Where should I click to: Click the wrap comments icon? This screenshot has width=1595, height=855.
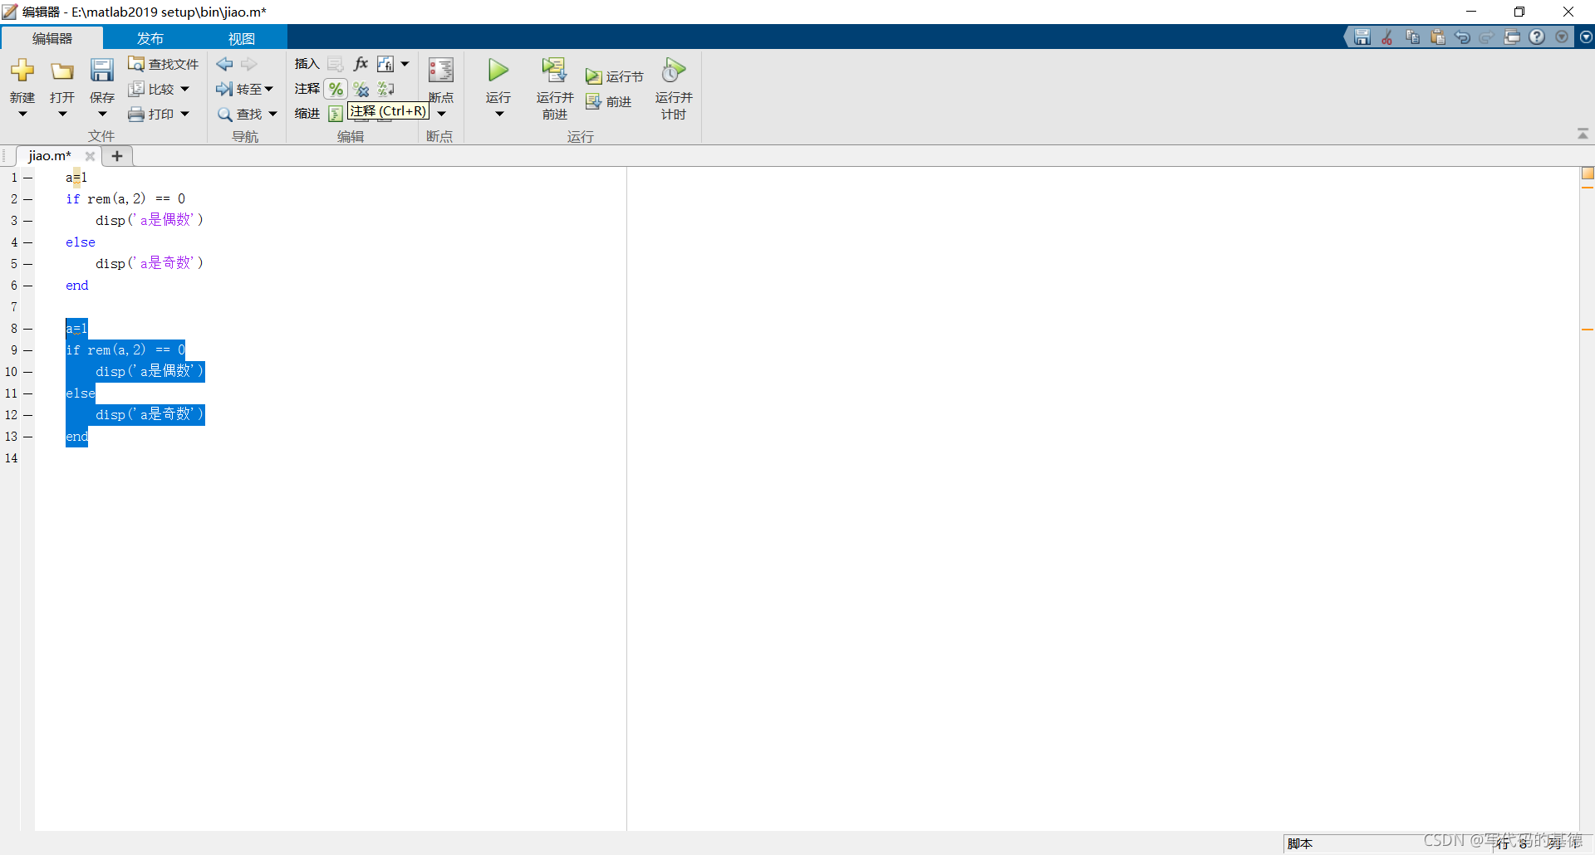pos(386,89)
